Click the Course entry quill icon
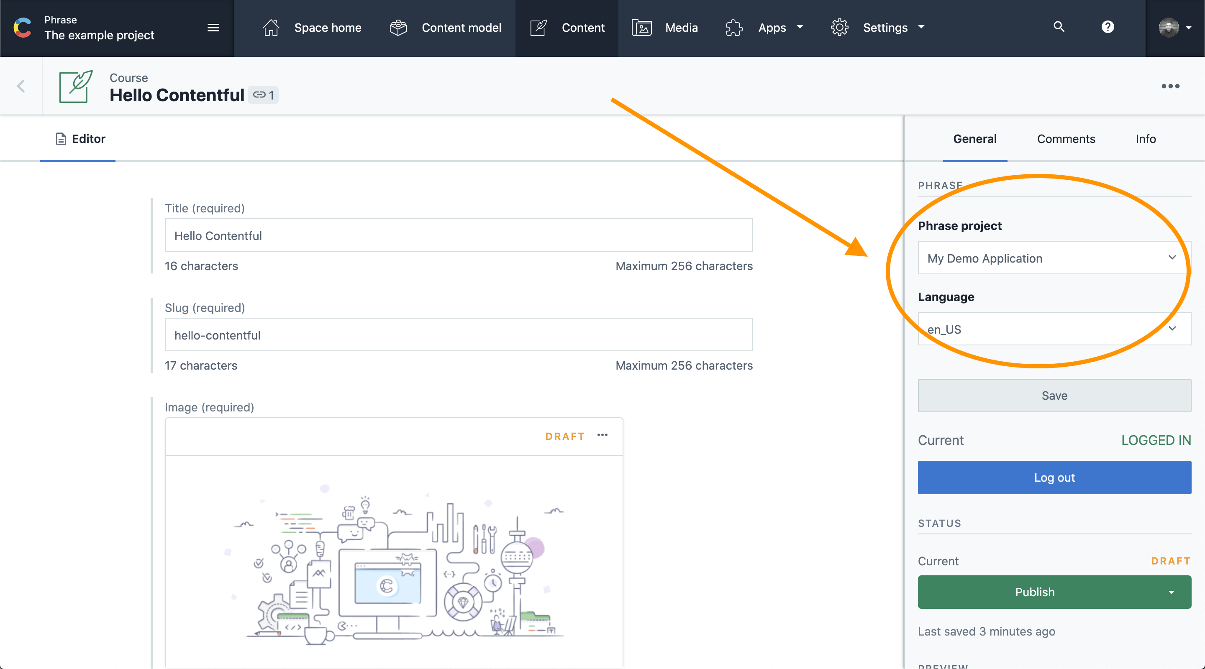This screenshot has height=669, width=1205. tap(76, 86)
